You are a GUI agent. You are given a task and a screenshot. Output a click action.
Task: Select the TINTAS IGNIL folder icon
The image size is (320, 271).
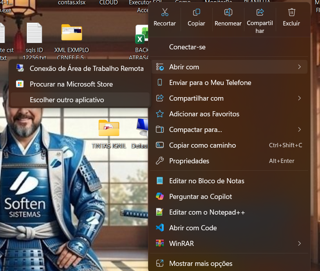click(x=109, y=128)
